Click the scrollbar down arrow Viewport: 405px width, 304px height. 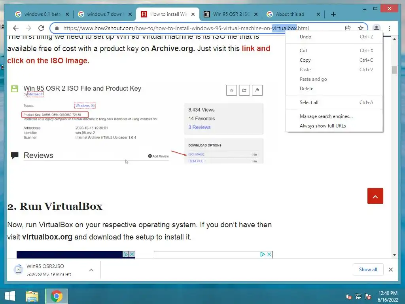394,255
